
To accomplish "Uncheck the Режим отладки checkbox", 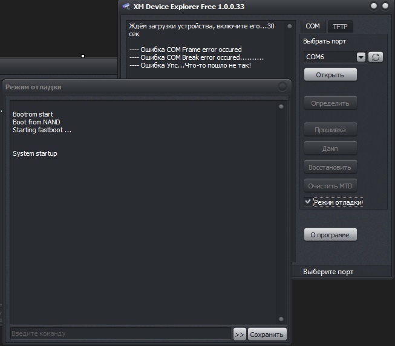I will (308, 202).
